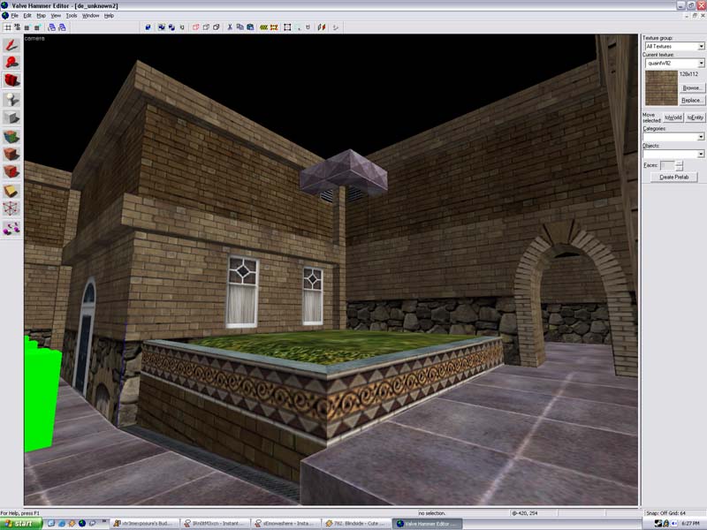Choose the Magnify tool in left toolbar
The height and width of the screenshot is (530, 707).
[11, 62]
